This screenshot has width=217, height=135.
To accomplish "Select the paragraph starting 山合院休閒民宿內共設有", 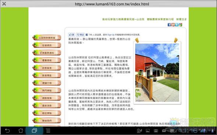I will pos(101,100).
